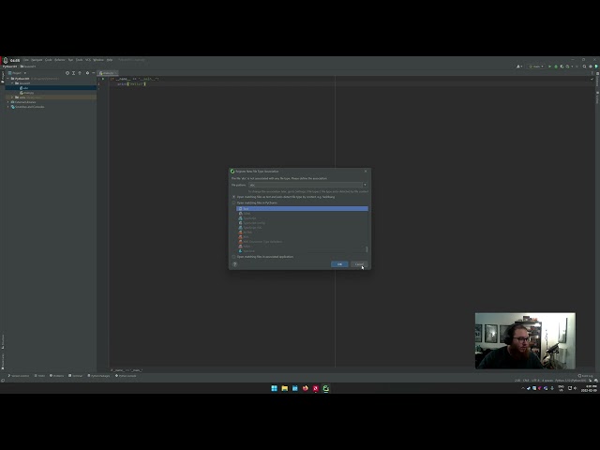The image size is (600, 450).
Task: Open the Tools menu
Action: [79, 60]
